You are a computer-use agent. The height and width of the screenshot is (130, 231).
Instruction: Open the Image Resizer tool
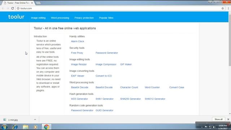[x=79, y=64]
